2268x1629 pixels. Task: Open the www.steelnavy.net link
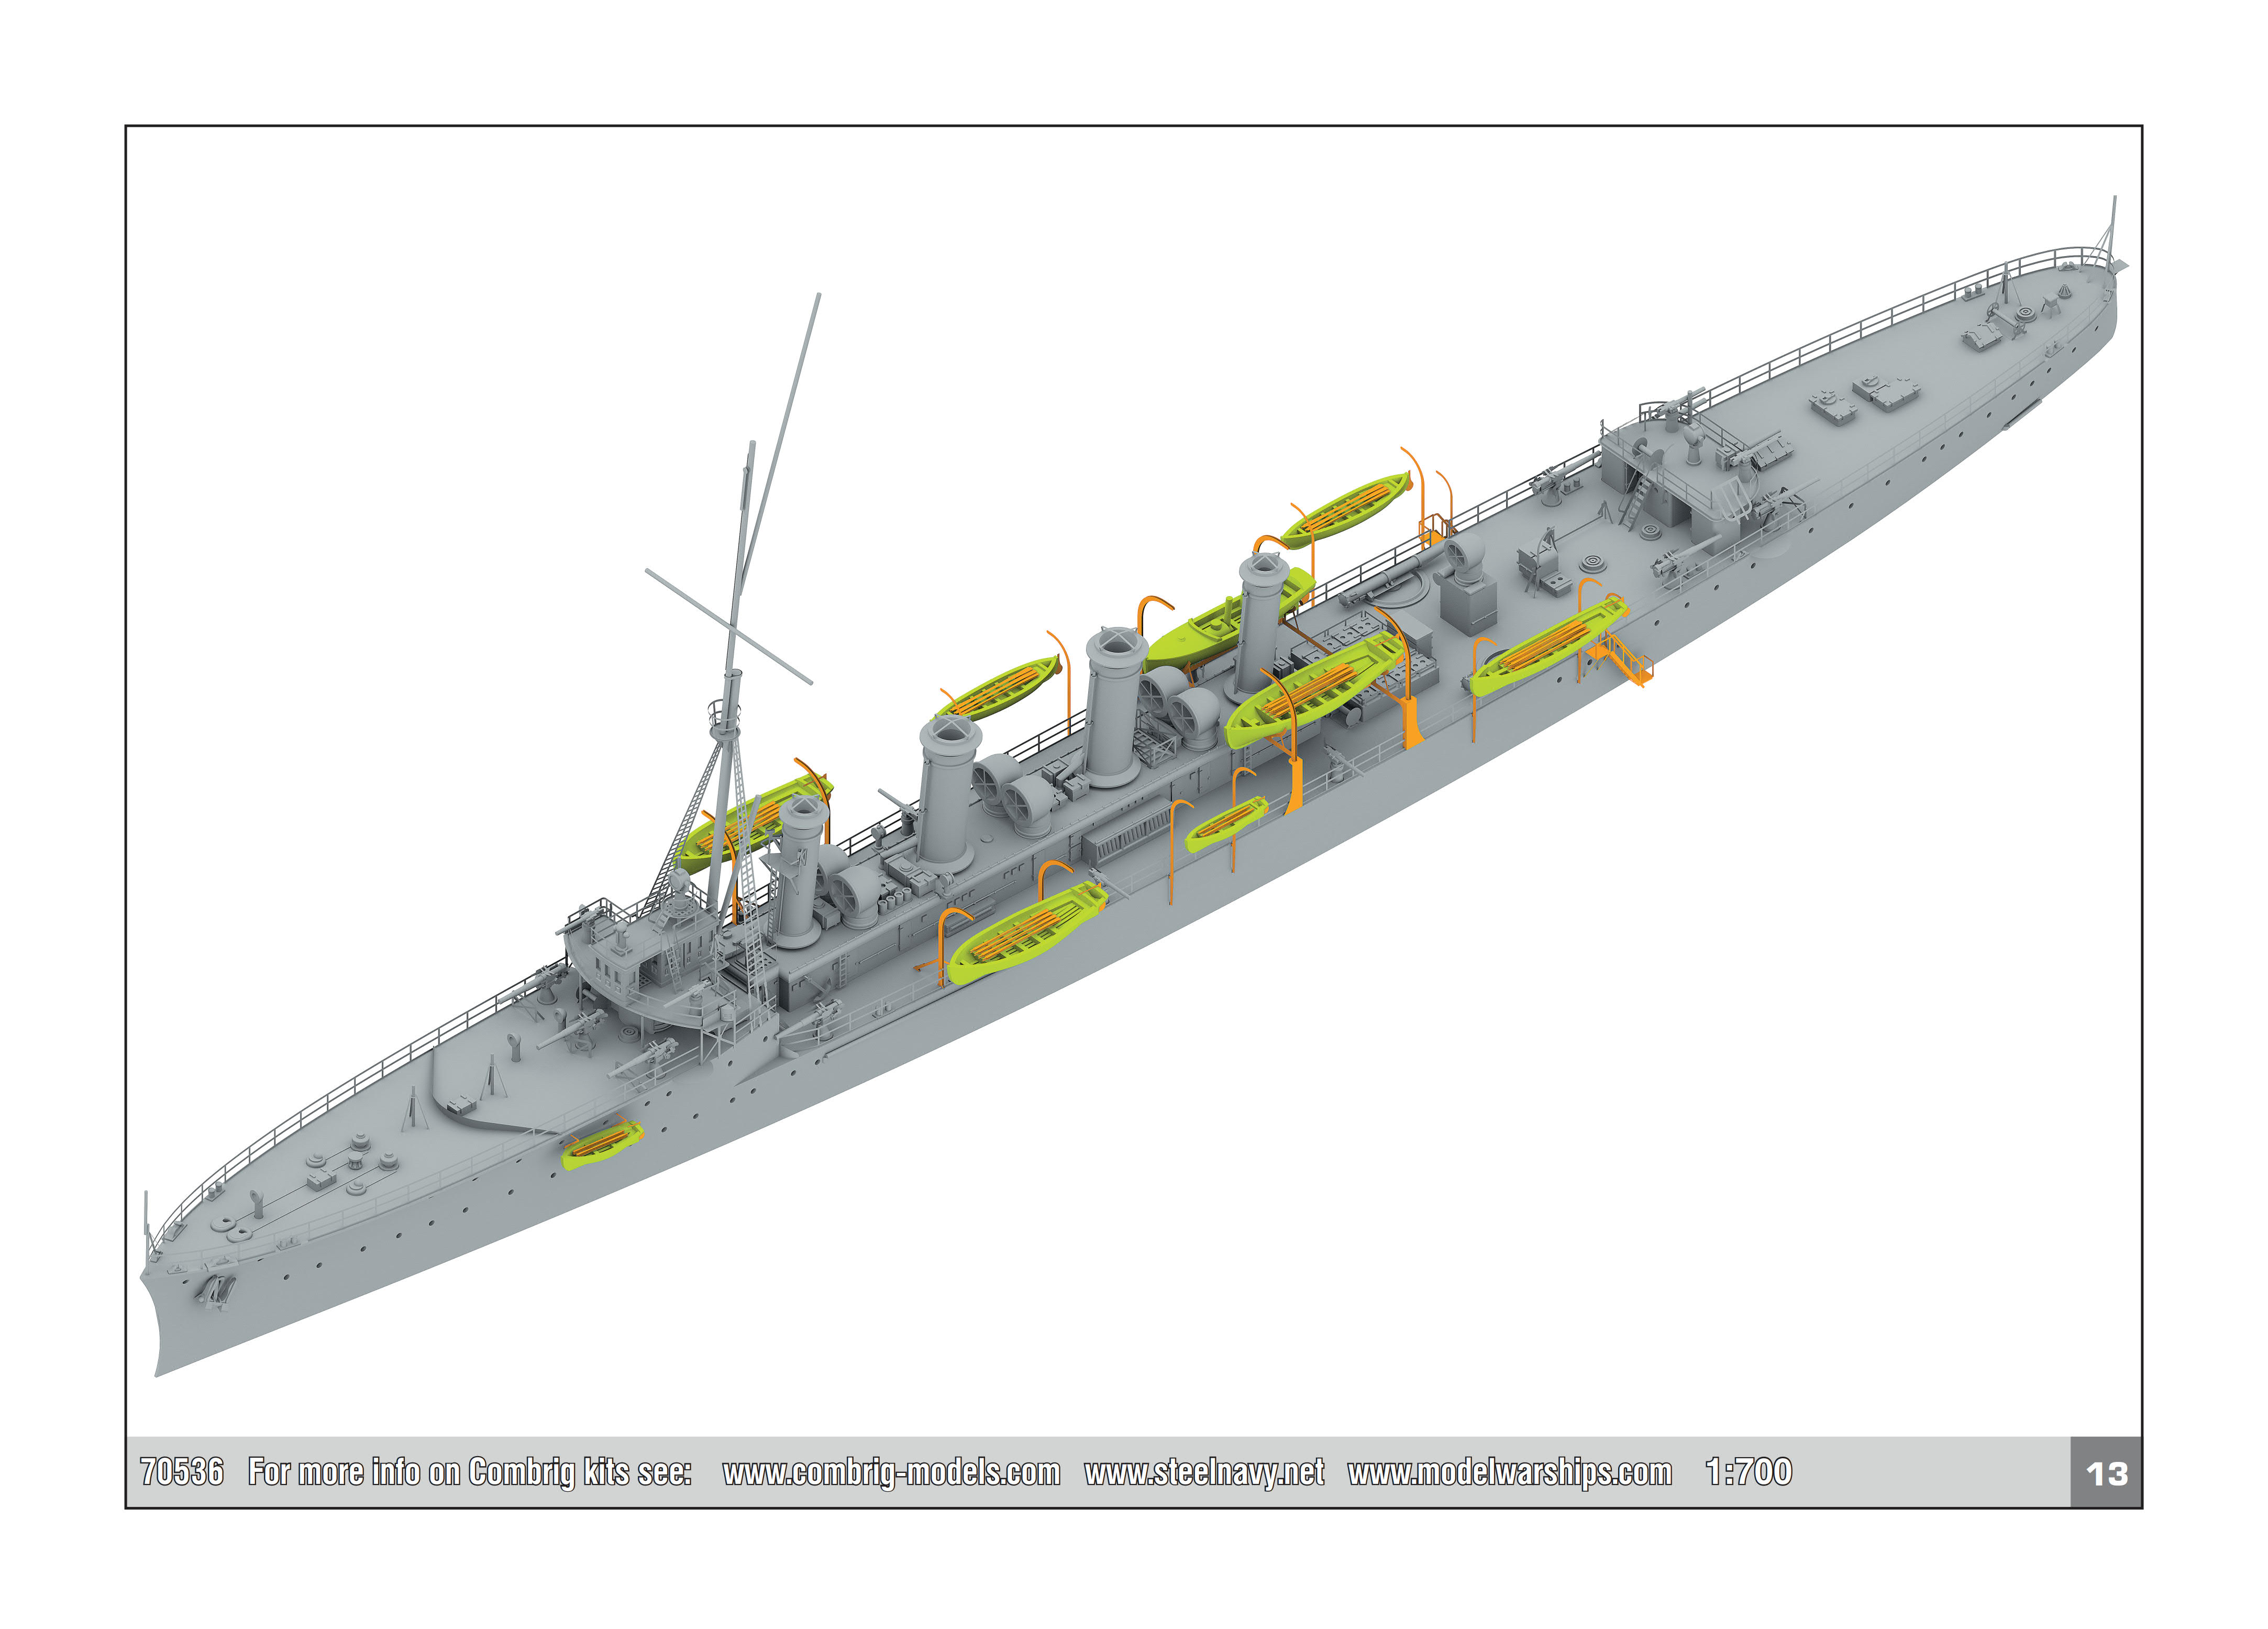click(1204, 1472)
